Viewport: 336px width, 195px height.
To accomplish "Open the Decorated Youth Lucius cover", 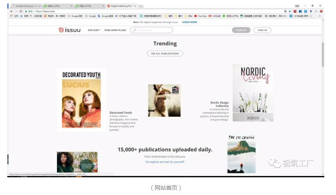I will [82, 100].
